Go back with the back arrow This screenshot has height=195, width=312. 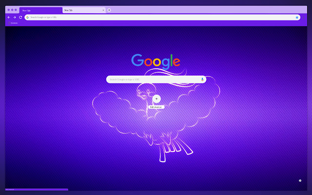coord(9,18)
